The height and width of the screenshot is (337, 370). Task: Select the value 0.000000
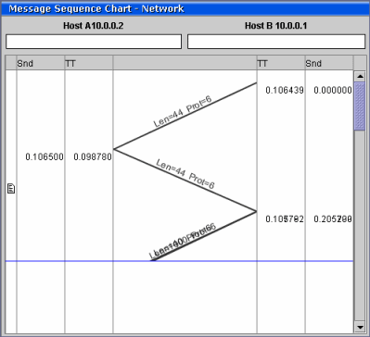pos(333,90)
